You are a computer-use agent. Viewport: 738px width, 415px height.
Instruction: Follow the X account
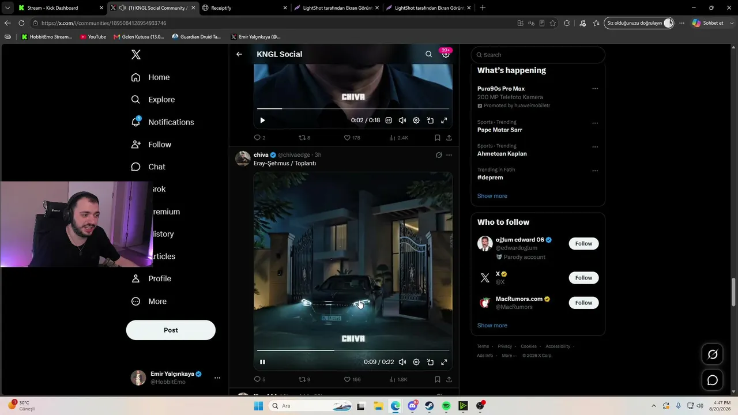click(583, 278)
